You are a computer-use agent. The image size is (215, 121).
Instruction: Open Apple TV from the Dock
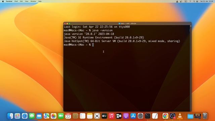pos(104,116)
